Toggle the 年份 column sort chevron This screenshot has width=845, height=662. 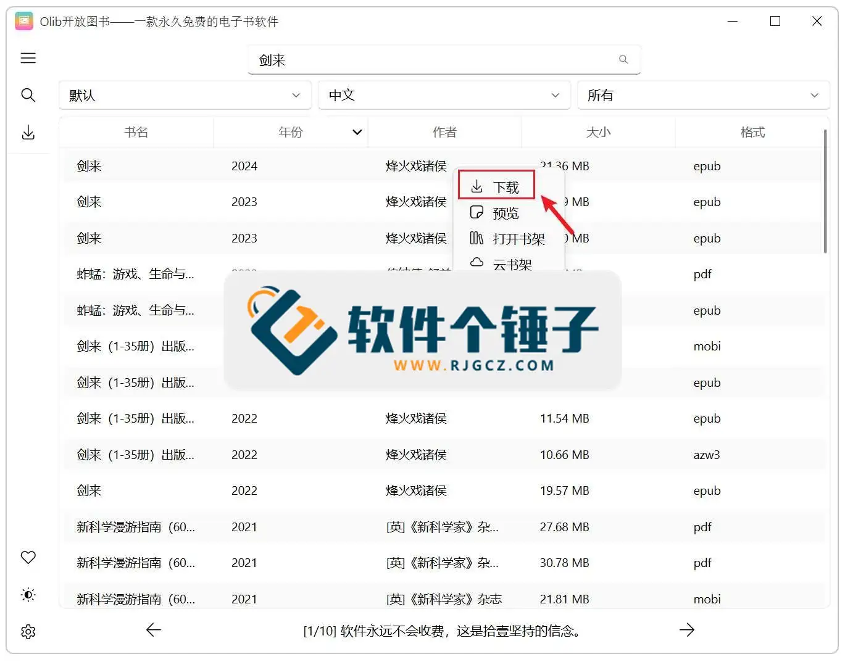[x=357, y=132]
